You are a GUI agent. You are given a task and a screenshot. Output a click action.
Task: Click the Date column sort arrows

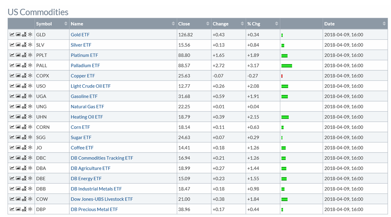384,24
